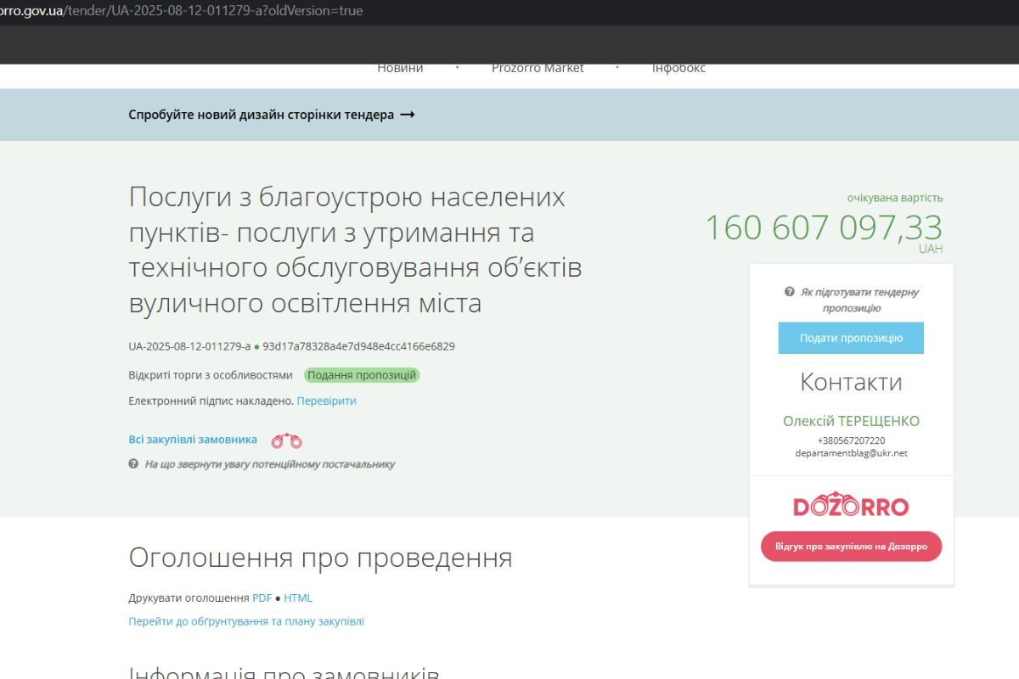Click the 'Спробуйте новий дизайн сторінки тендера' banner
The width and height of the screenshot is (1019, 679).
click(x=272, y=114)
